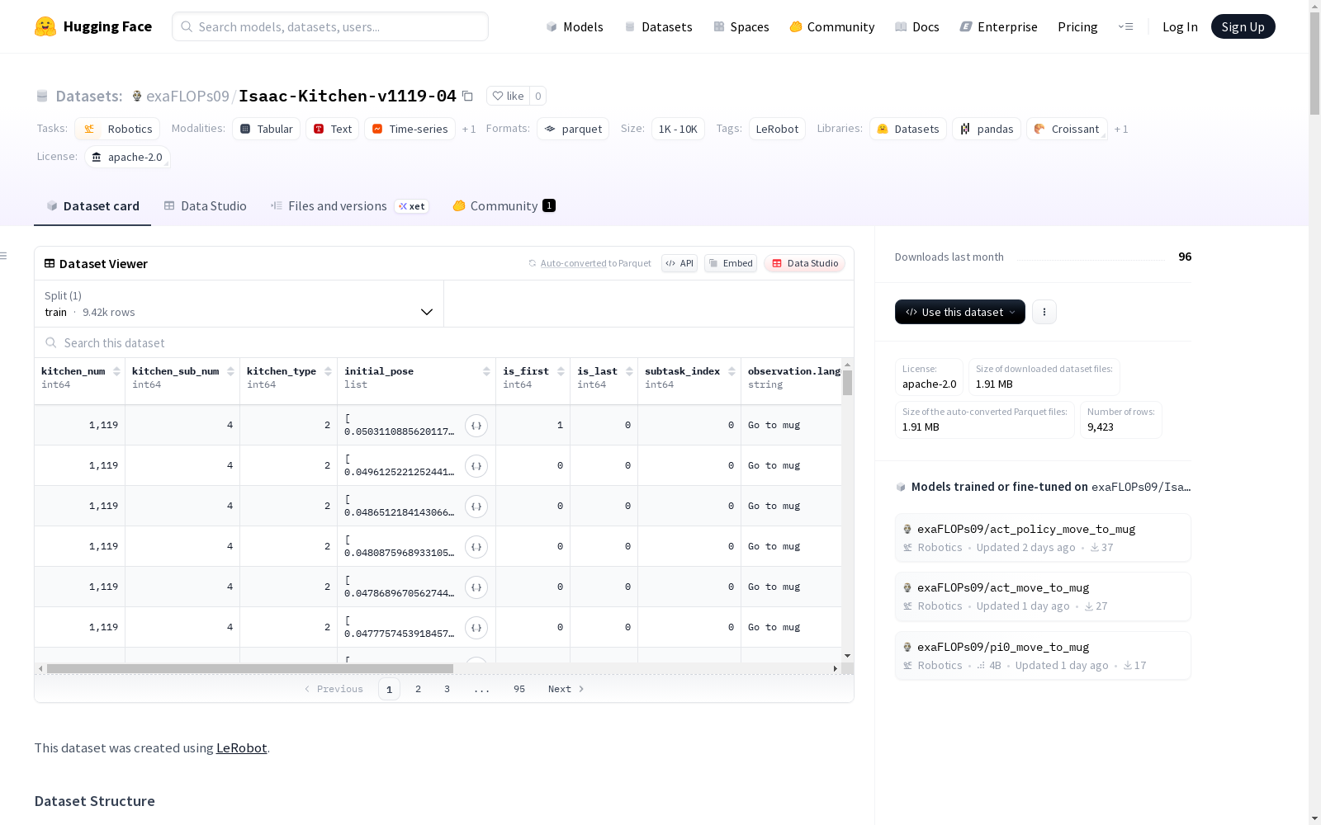
Task: Copy dataset name with copy icon
Action: [467, 96]
